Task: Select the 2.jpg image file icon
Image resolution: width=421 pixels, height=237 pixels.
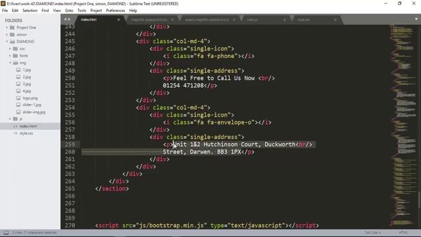Action: pyautogui.click(x=18, y=77)
